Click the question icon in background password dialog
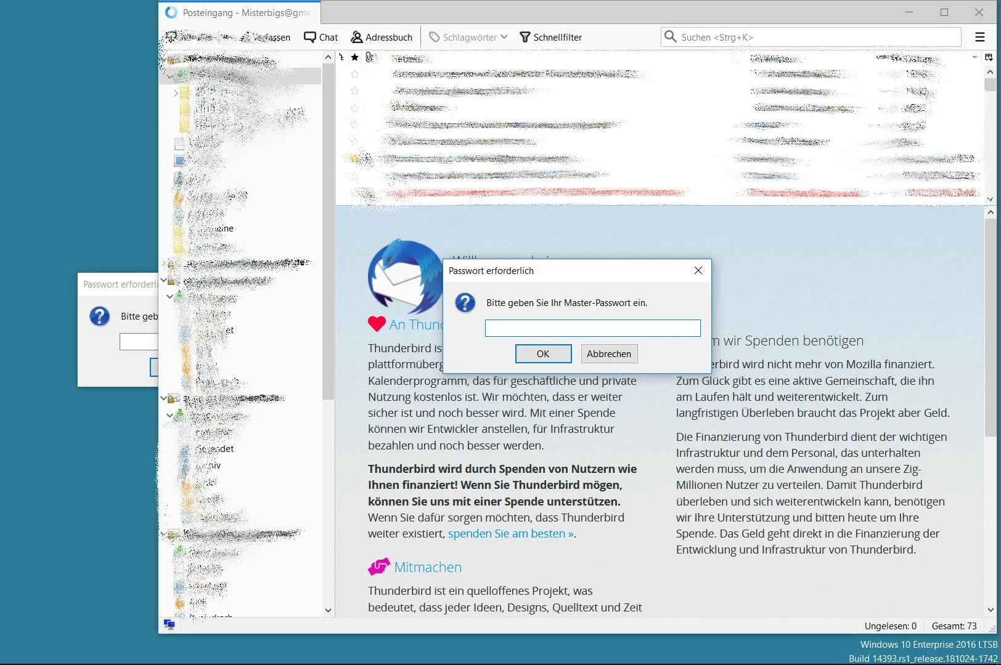The image size is (1001, 665). [99, 316]
